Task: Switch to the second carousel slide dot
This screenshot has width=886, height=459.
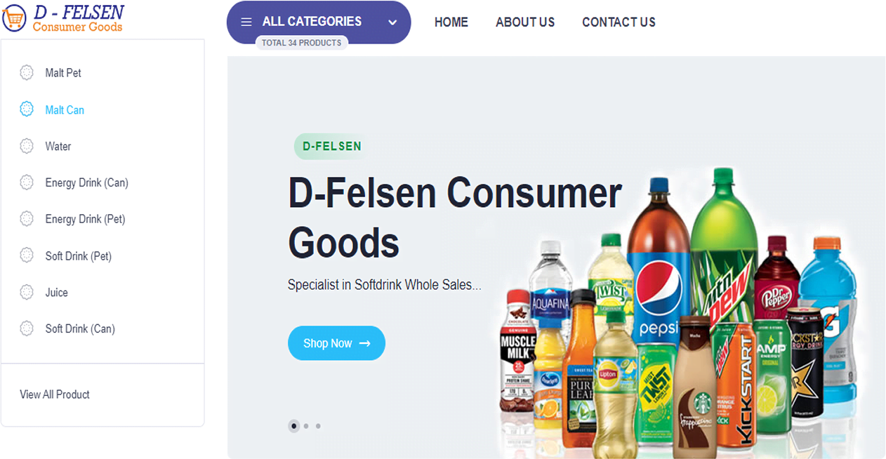Action: (306, 426)
